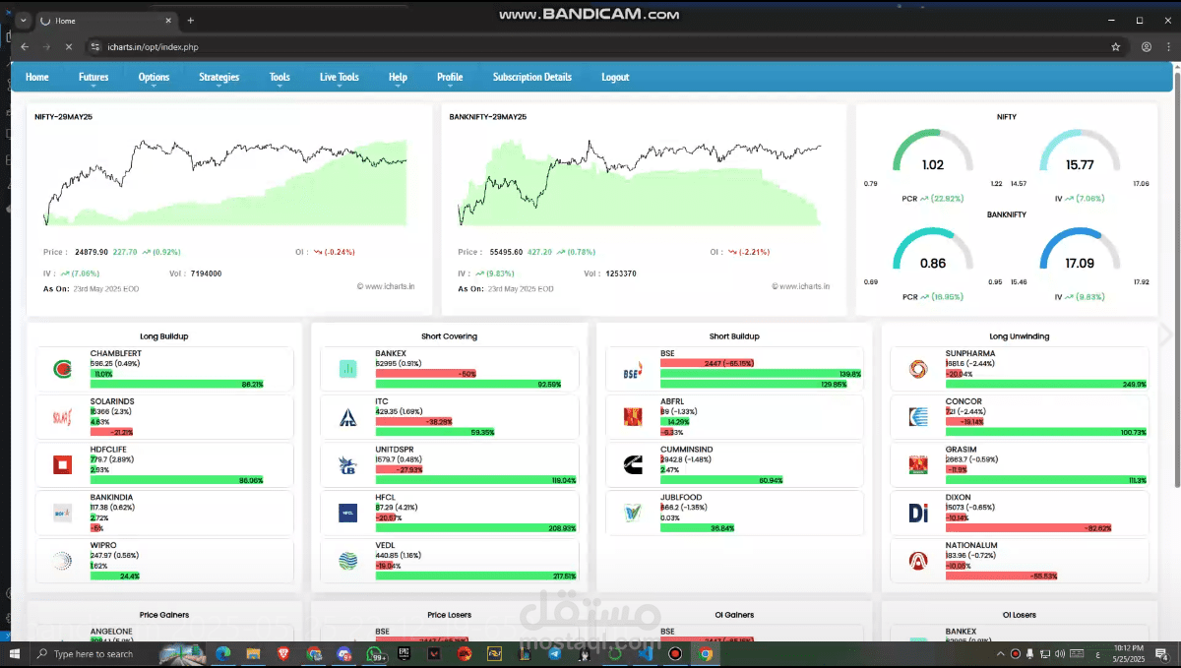The image size is (1181, 668).
Task: Click the HFCL blue square logo
Action: [347, 513]
